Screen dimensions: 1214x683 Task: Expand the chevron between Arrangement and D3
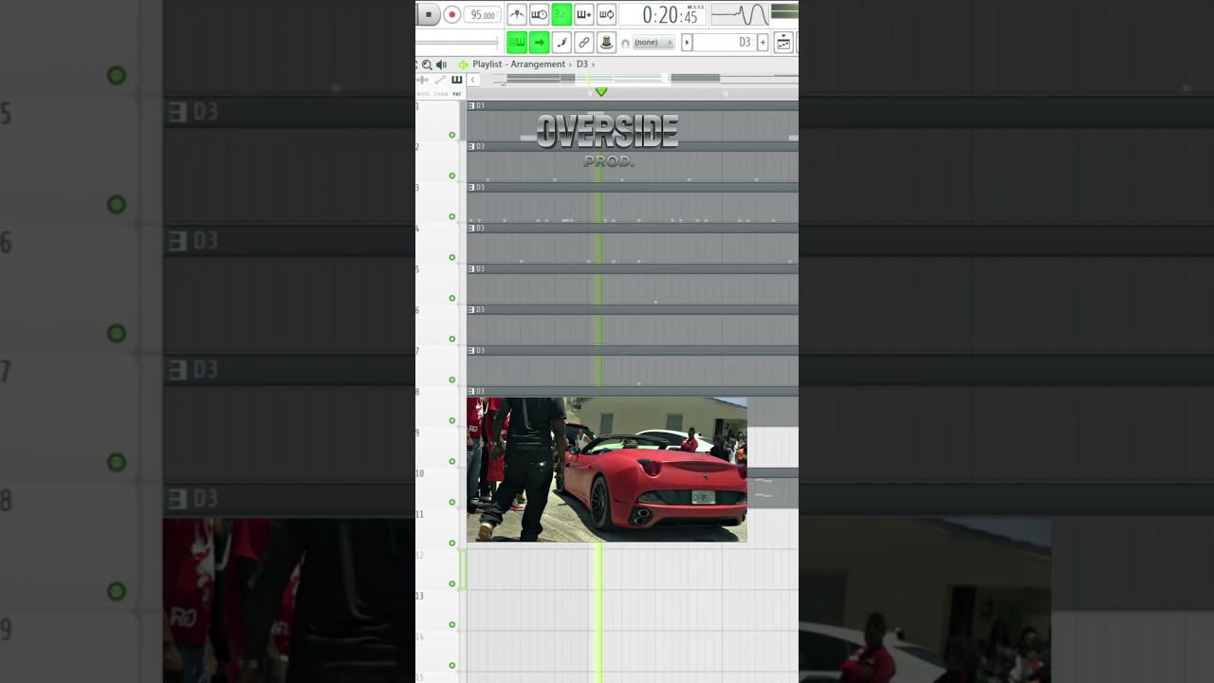pos(571,65)
